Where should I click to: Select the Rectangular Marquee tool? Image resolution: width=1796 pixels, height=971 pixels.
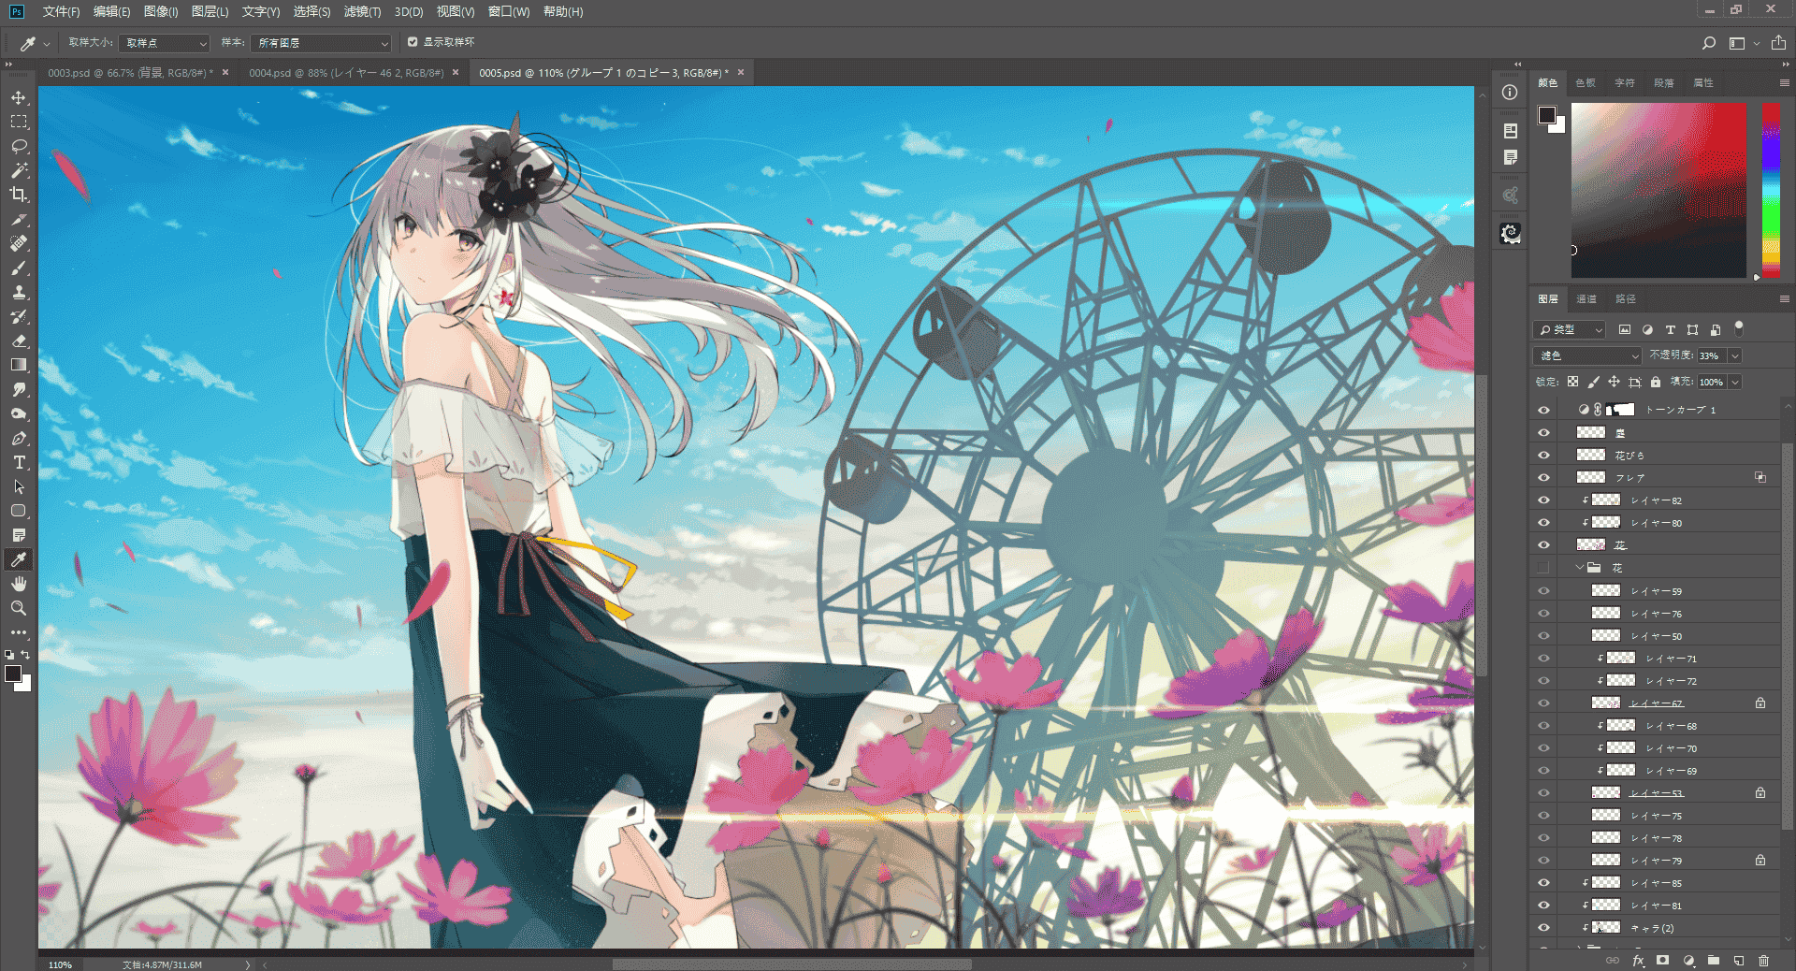19,123
